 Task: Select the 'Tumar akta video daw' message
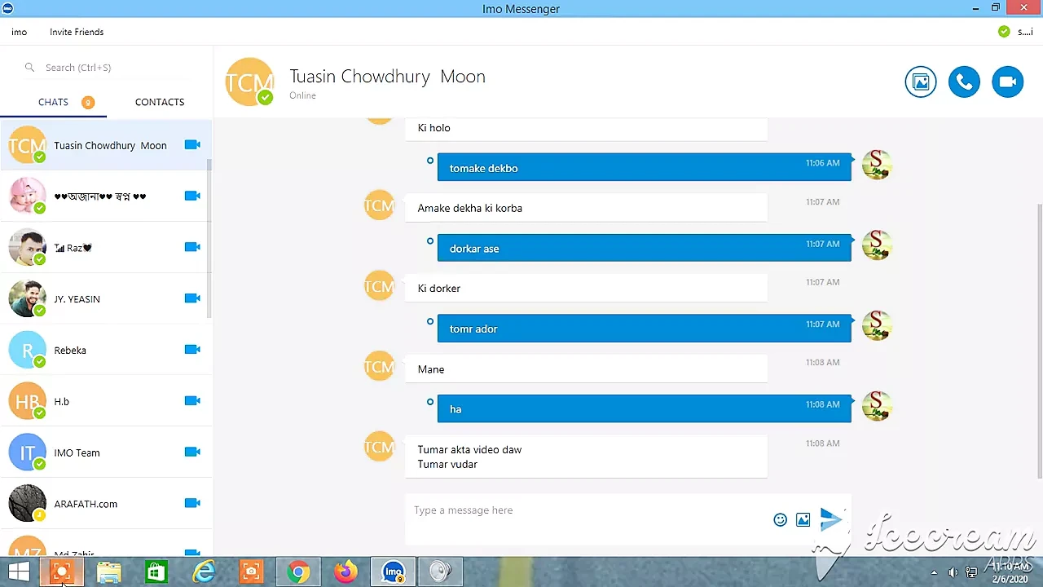[x=586, y=457]
